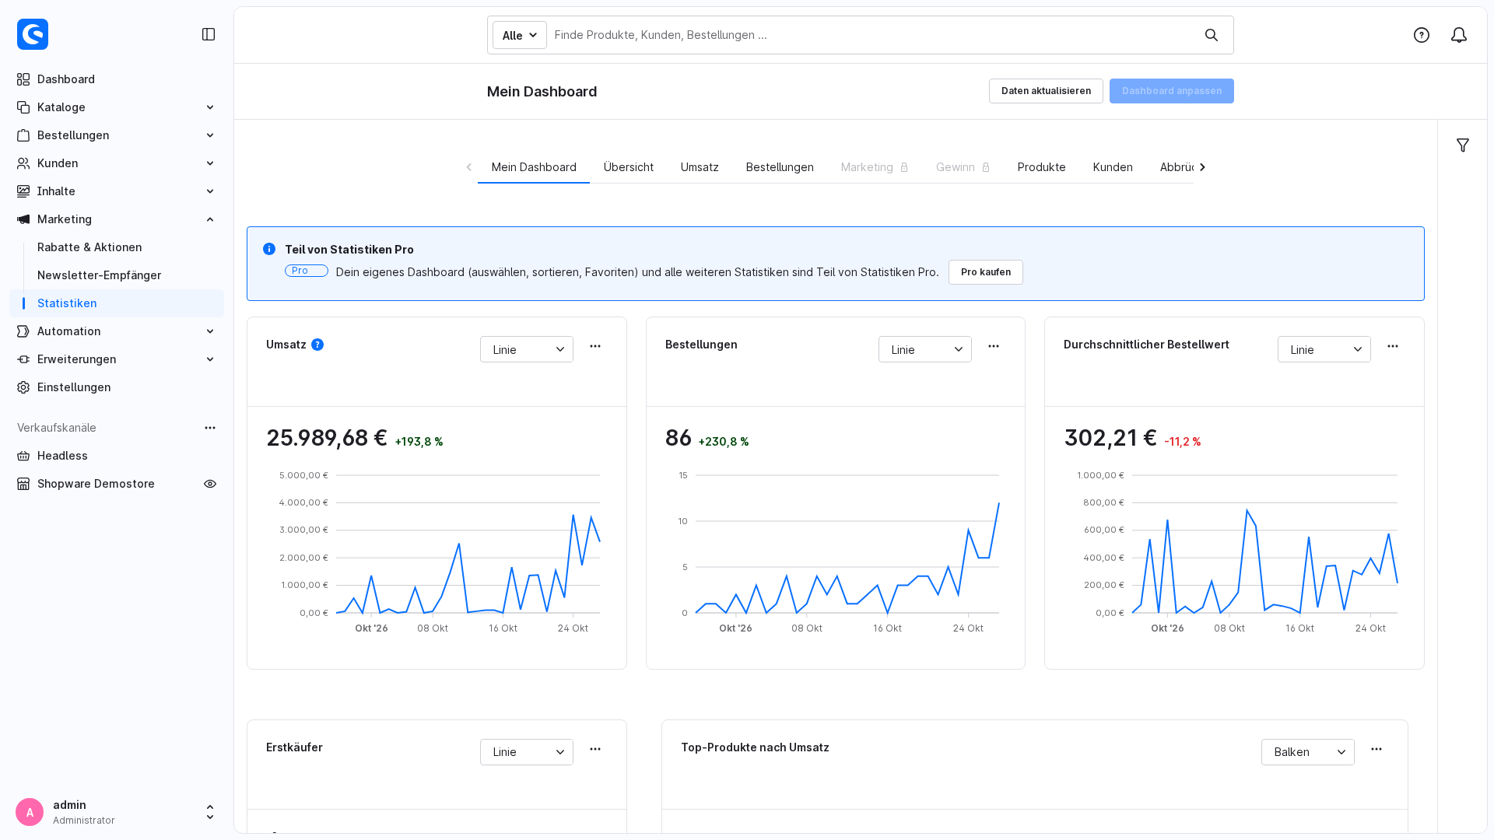
Task: Open Durchschnittlicher Bestellwert card three-dot menu
Action: (x=1393, y=346)
